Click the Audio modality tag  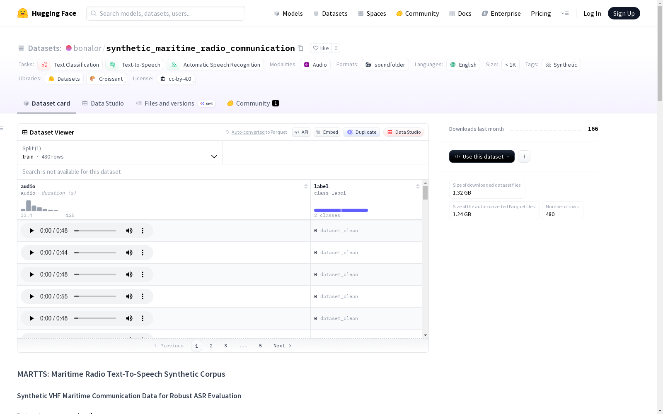coord(315,65)
